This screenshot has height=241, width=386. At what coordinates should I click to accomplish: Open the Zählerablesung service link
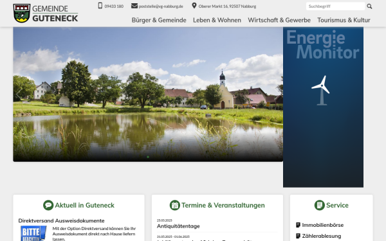click(x=321, y=236)
